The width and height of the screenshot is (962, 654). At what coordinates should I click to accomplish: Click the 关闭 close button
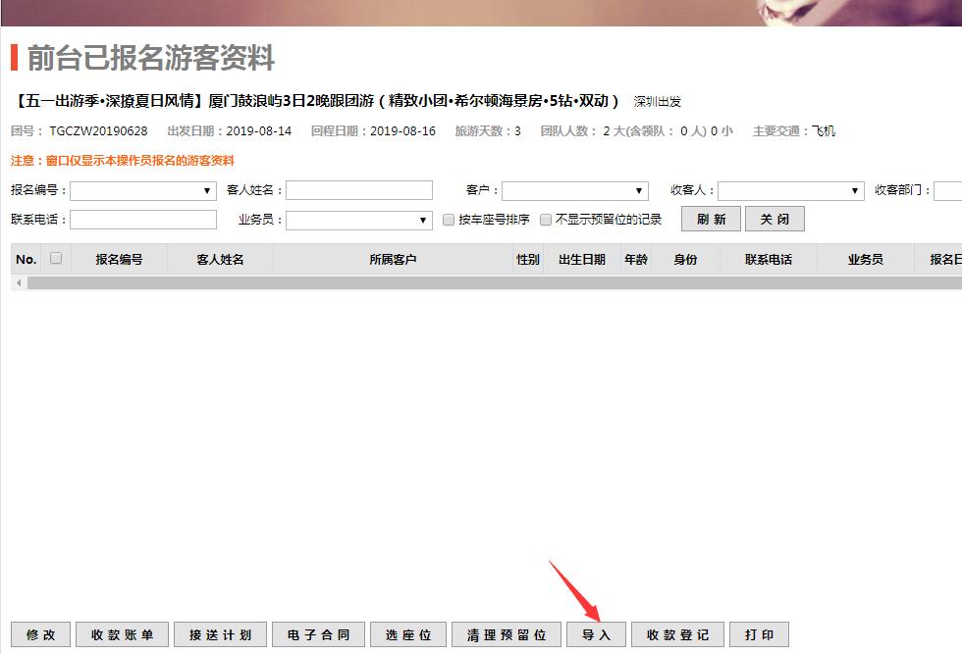point(775,220)
